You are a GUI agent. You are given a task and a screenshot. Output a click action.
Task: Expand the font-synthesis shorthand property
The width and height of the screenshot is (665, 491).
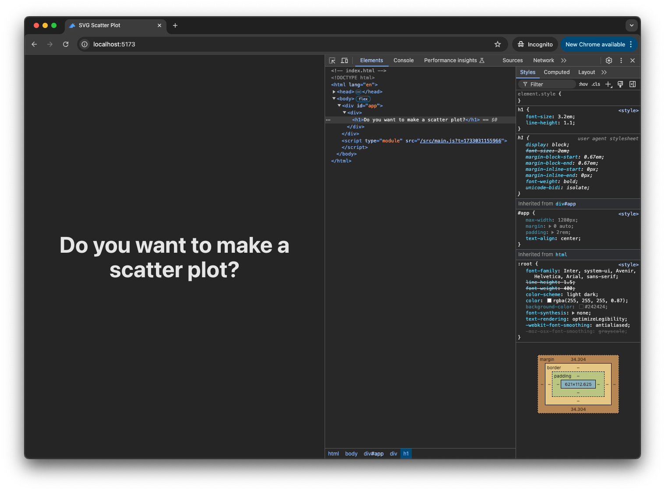tap(573, 313)
